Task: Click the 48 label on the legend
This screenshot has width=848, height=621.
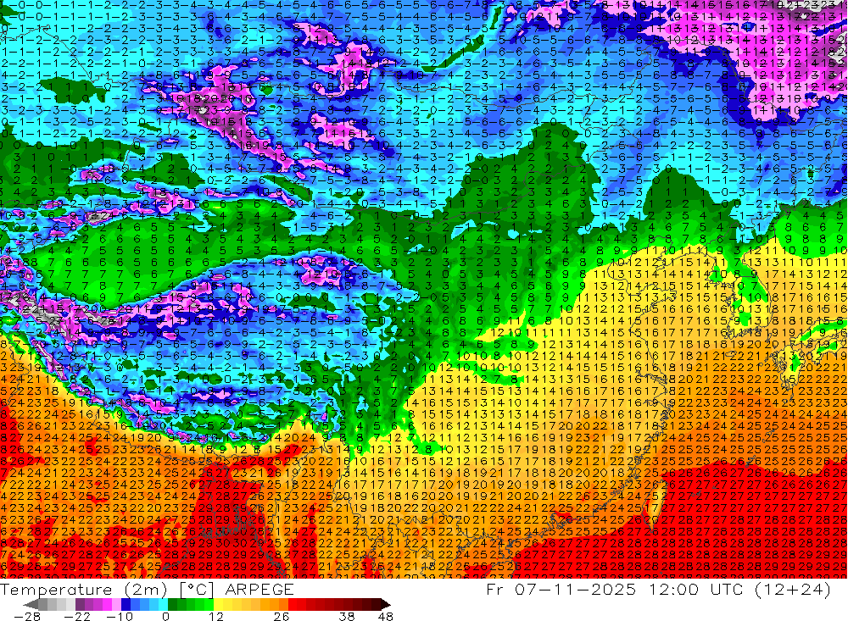Action: (x=386, y=616)
